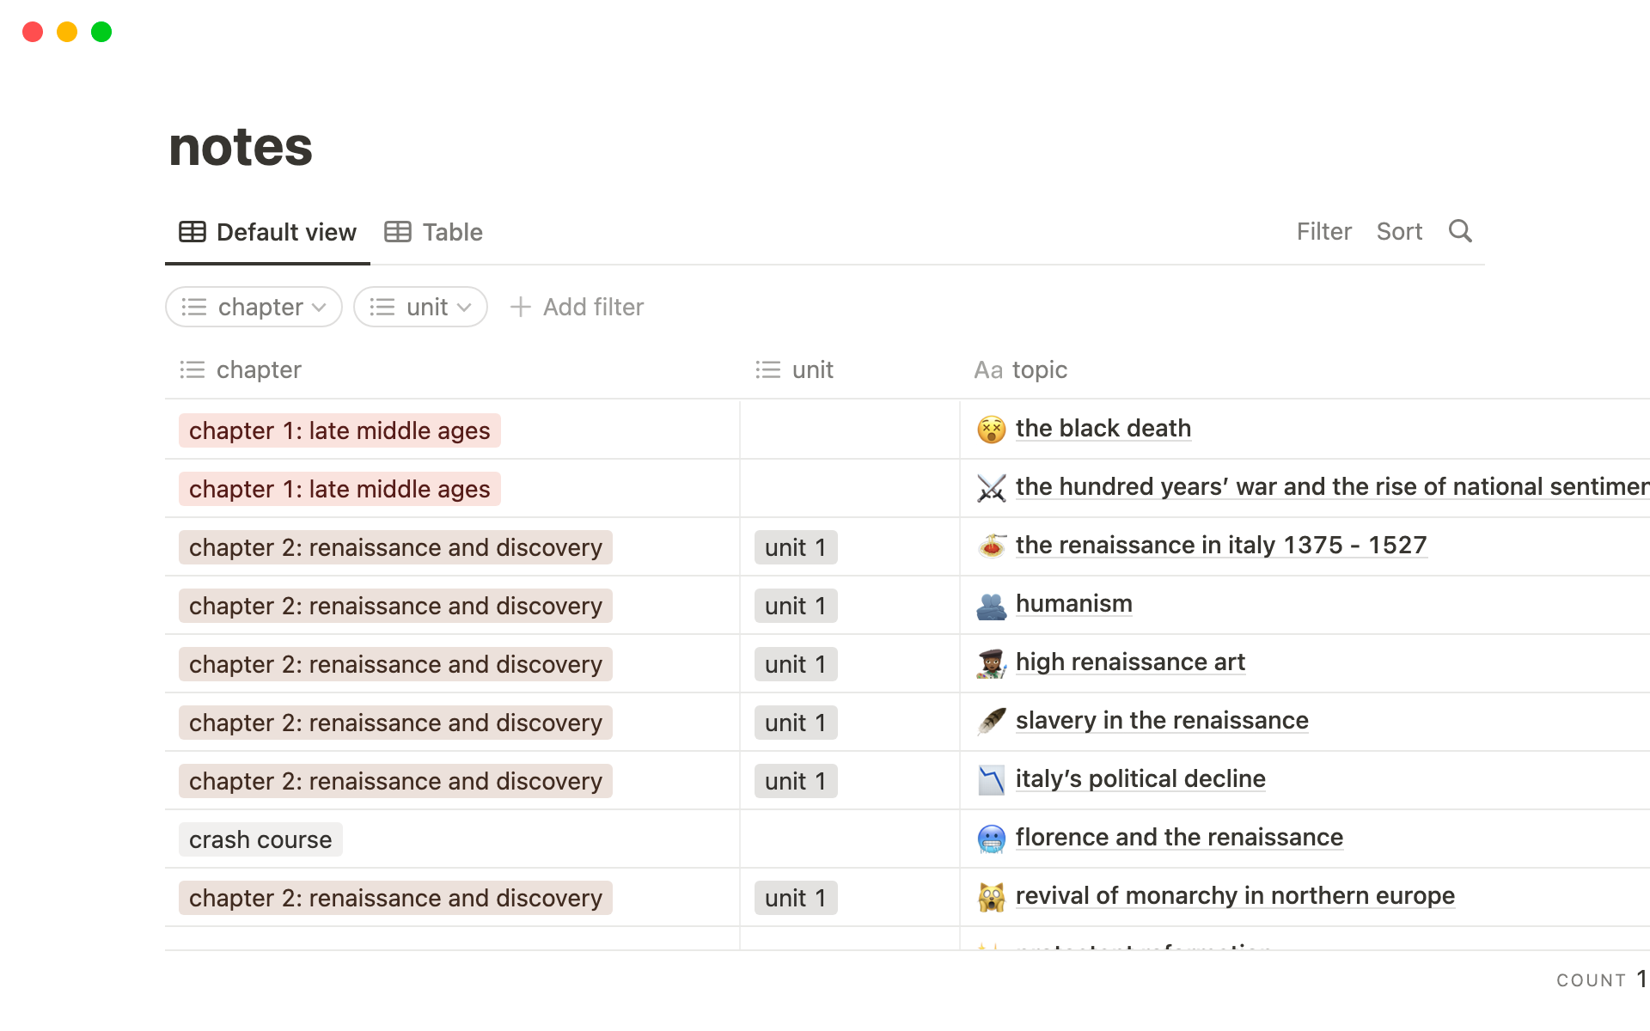The width and height of the screenshot is (1650, 1031).
Task: Click the crossed swords icon on hundred years' war row
Action: coord(991,488)
